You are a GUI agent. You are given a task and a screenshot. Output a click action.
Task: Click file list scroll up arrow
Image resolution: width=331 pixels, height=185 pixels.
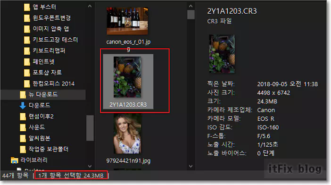point(191,6)
